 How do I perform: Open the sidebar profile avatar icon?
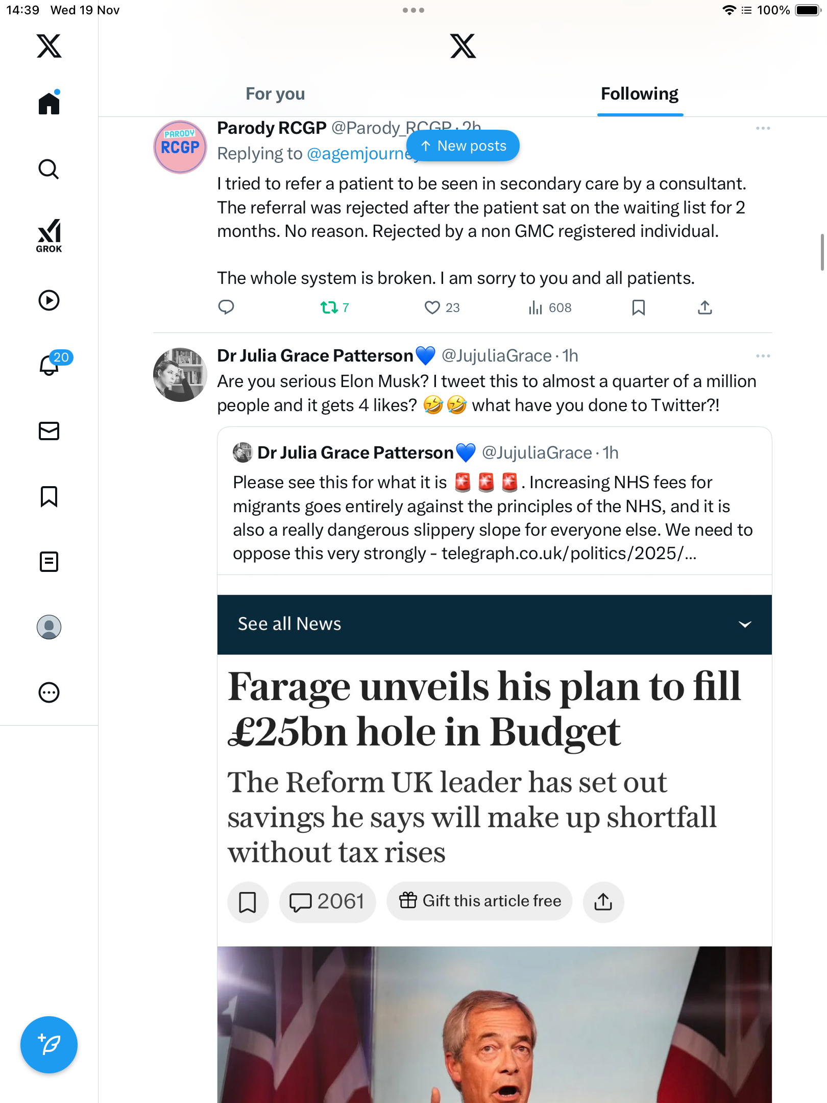pos(49,627)
